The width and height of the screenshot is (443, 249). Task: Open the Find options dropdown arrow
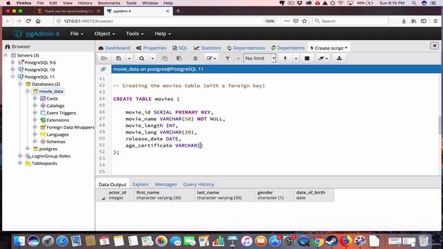pos(152,58)
